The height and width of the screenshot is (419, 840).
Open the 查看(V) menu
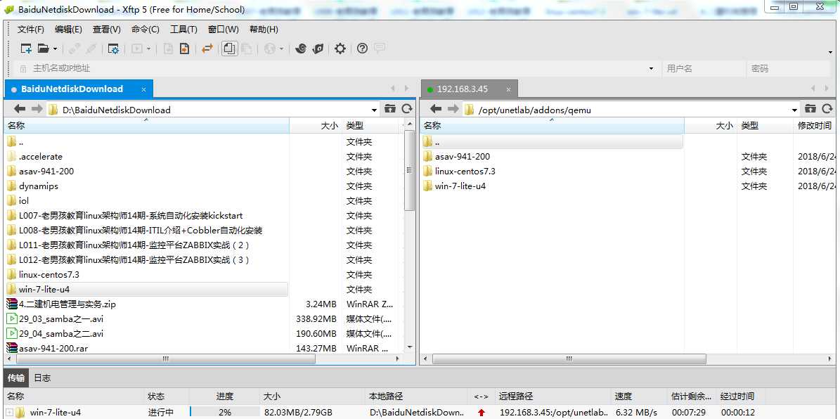(107, 30)
